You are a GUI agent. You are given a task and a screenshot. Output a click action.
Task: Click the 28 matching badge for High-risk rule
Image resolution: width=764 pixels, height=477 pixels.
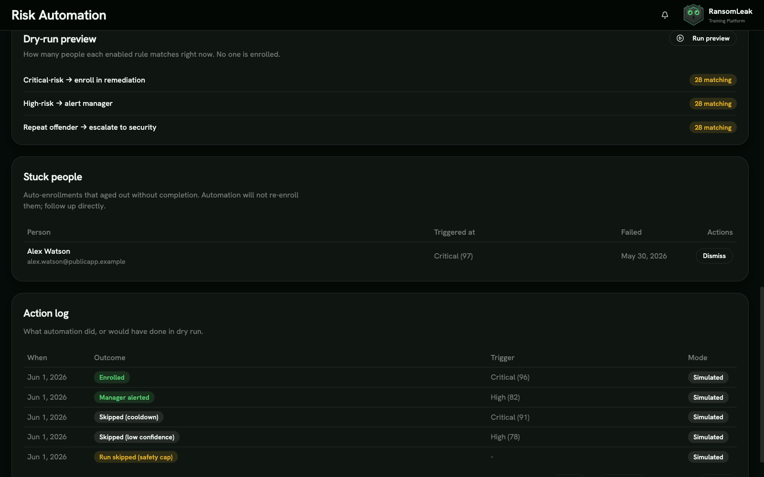[713, 104]
